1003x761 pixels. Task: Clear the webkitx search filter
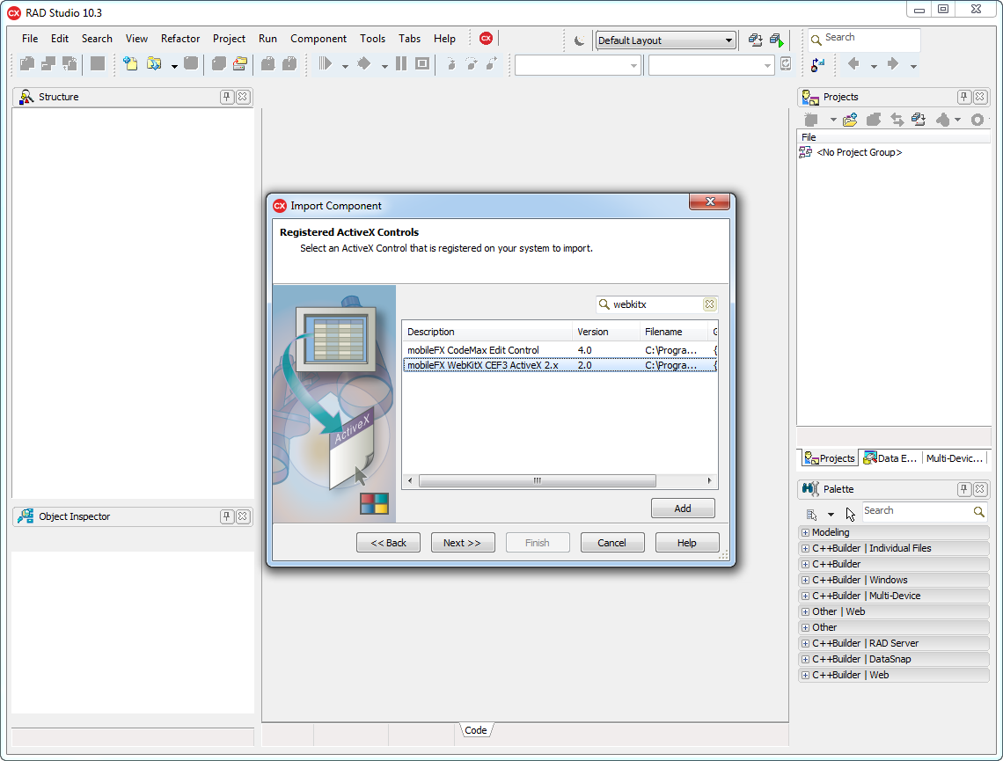coord(709,304)
